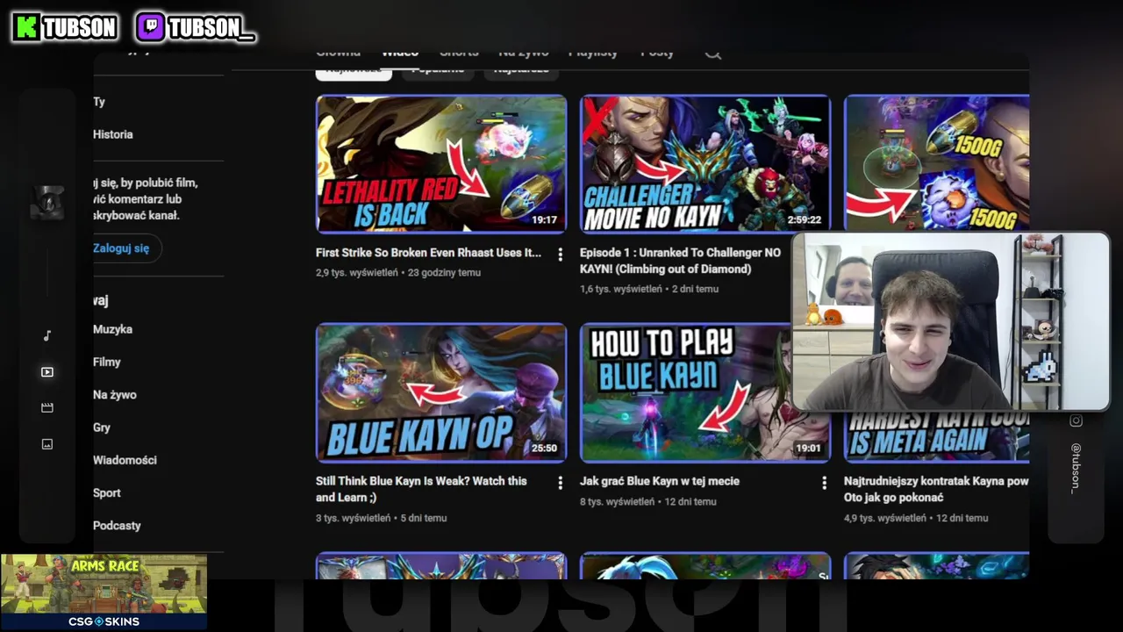The image size is (1123, 632).
Task: Open title Jak grać Blue Kayn w tej mecie
Action: coord(660,481)
